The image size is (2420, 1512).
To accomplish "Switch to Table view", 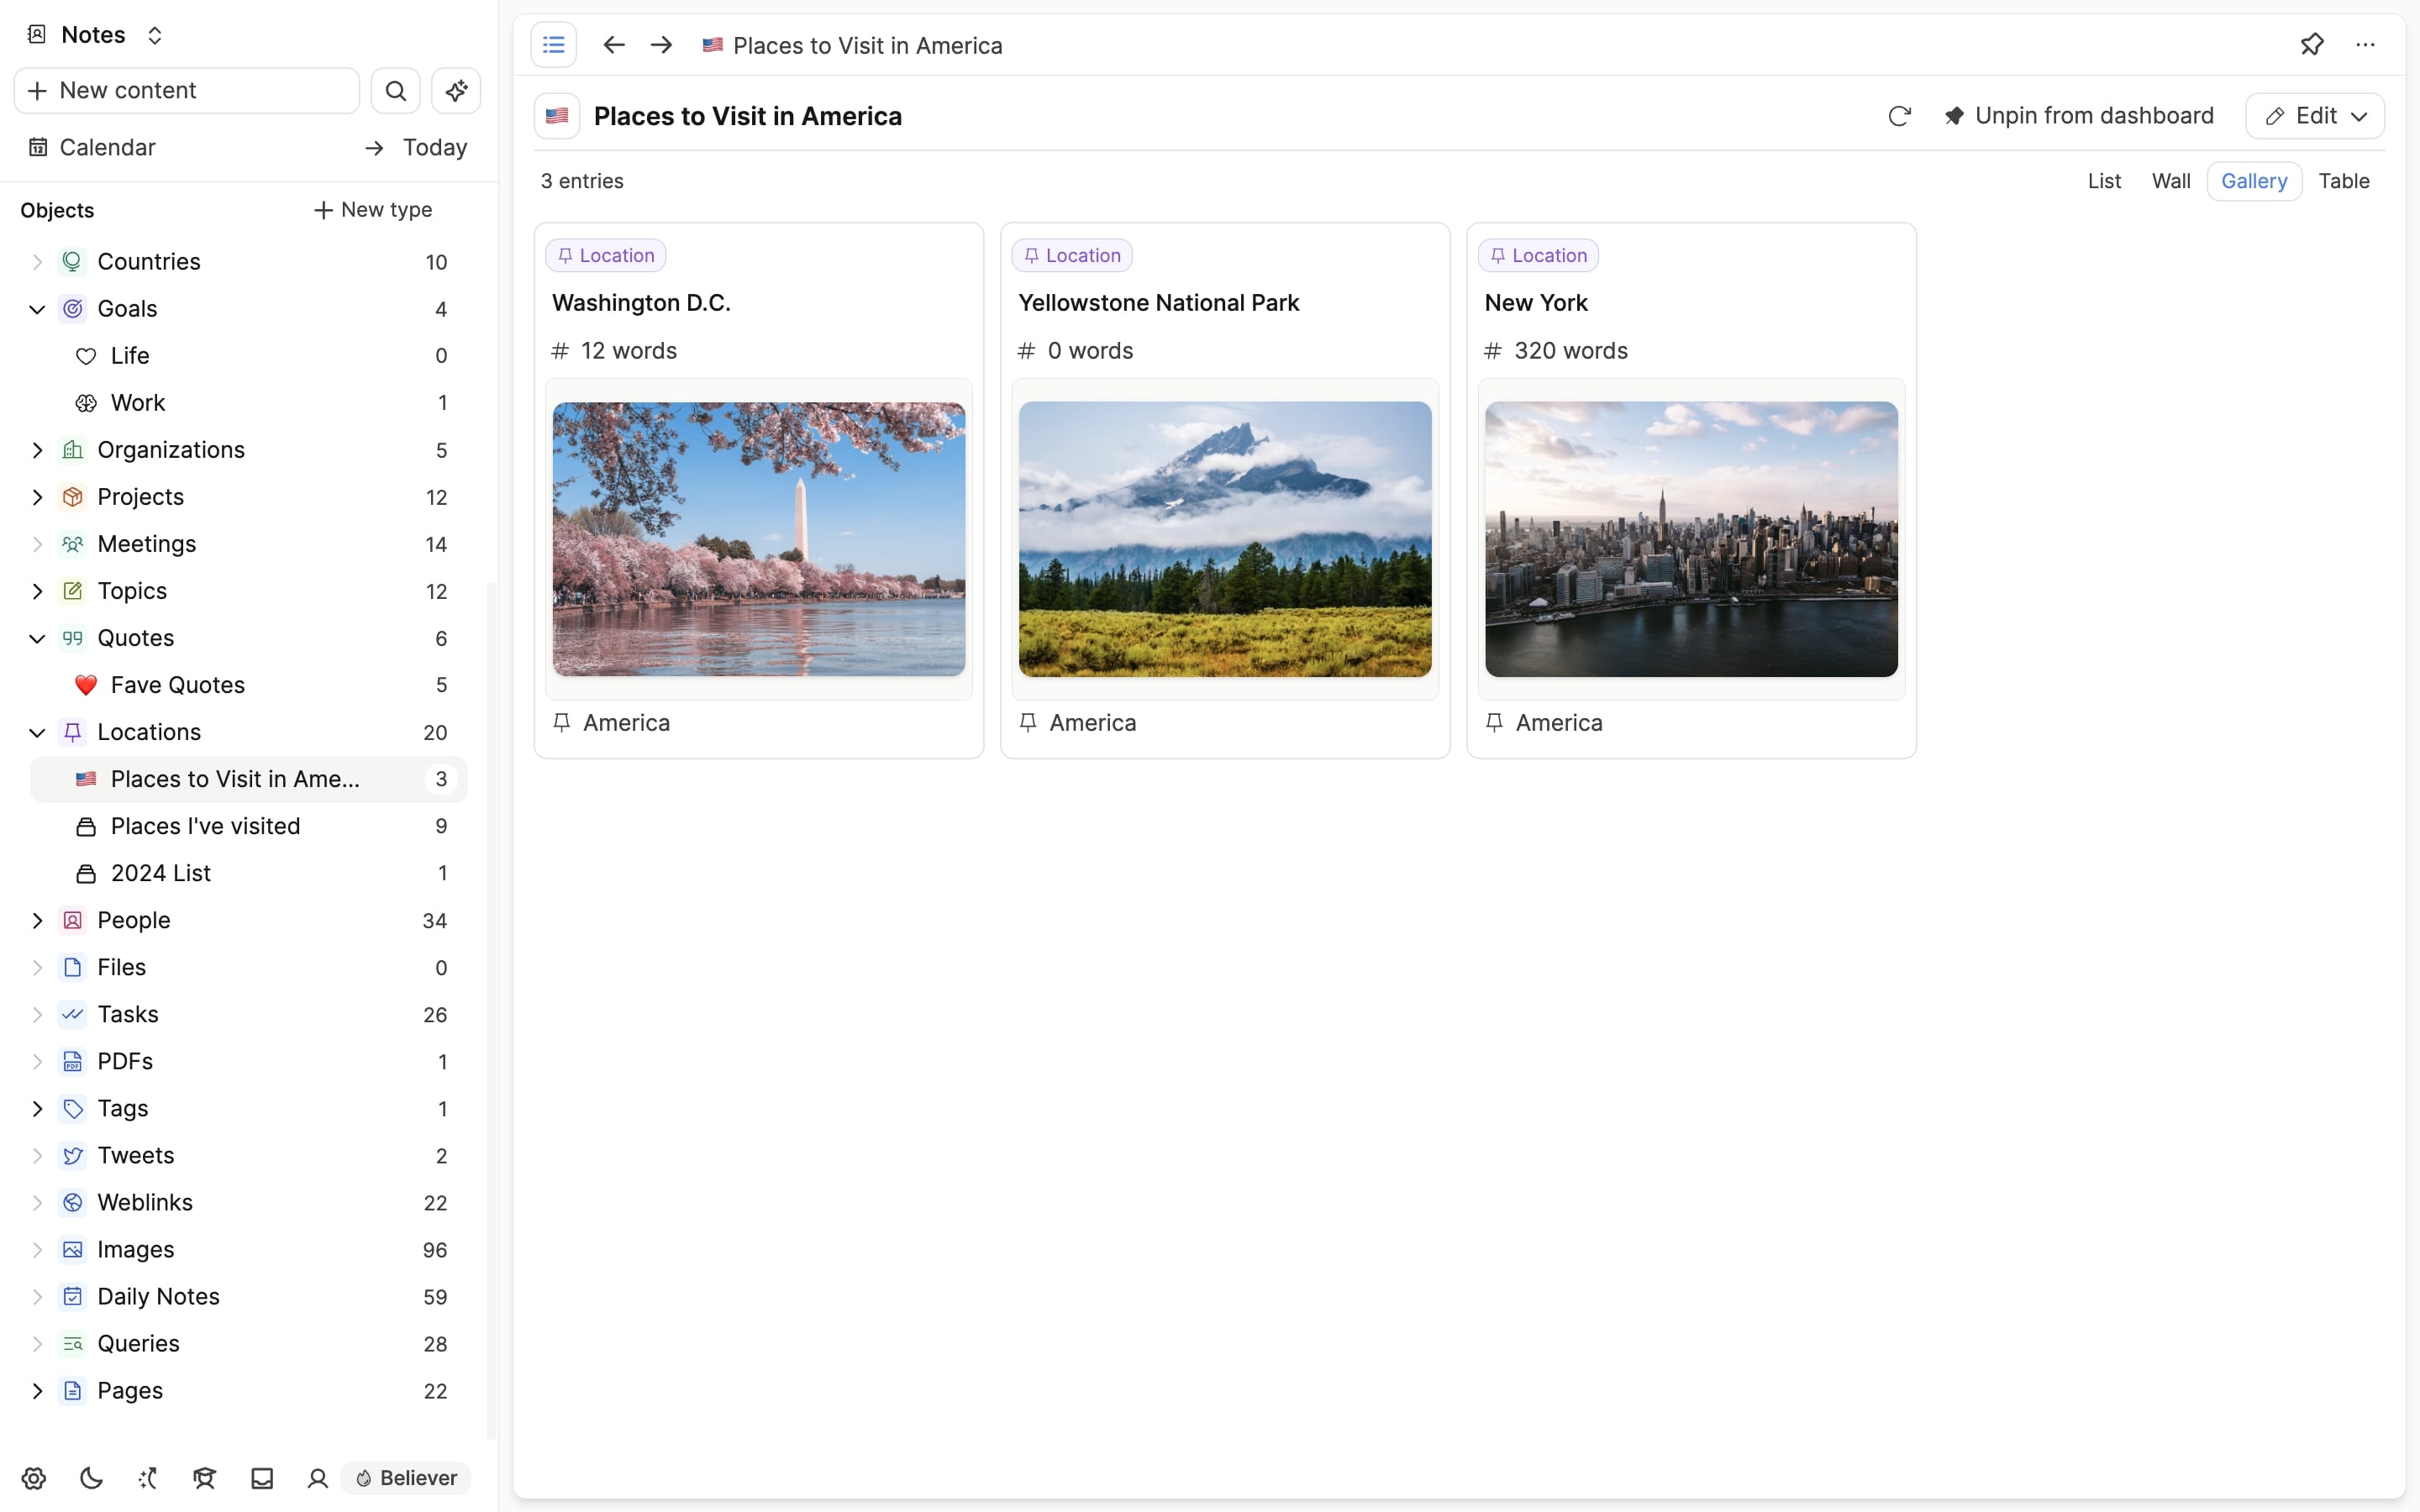I will (2344, 181).
